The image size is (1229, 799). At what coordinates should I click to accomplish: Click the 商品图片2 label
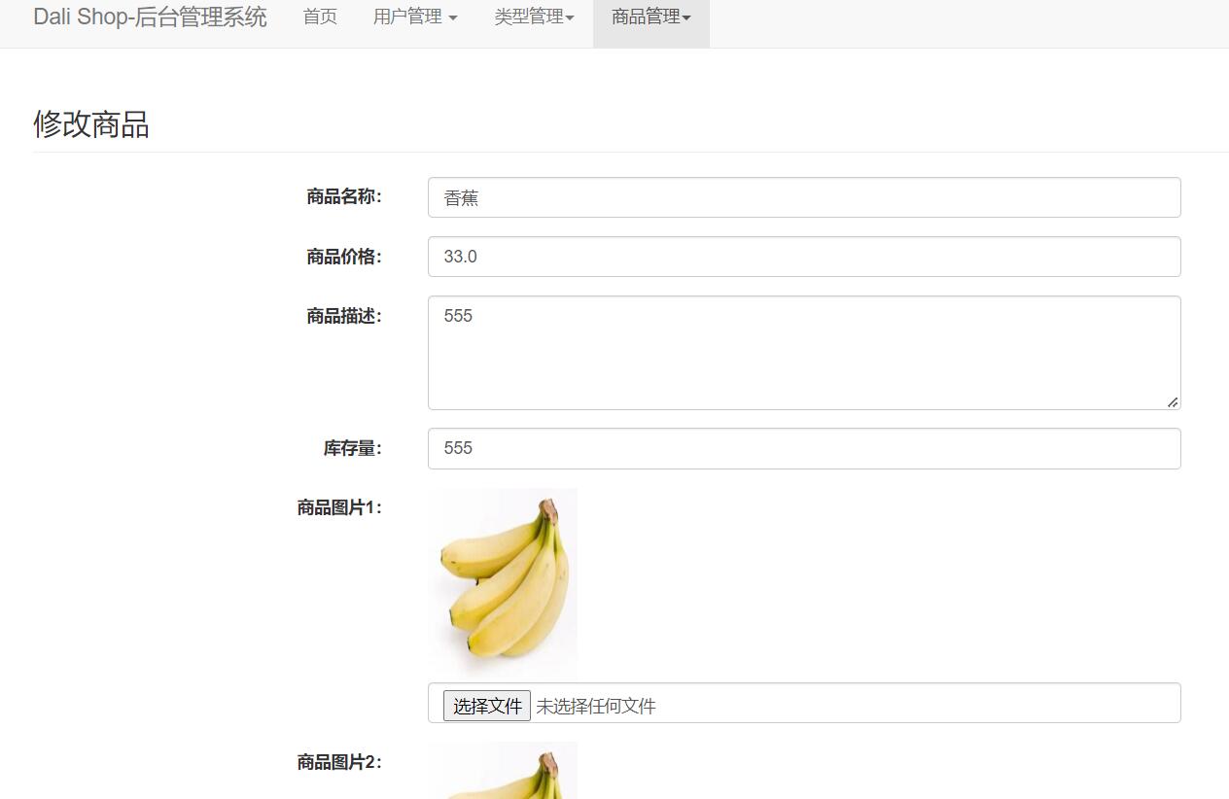coord(340,762)
